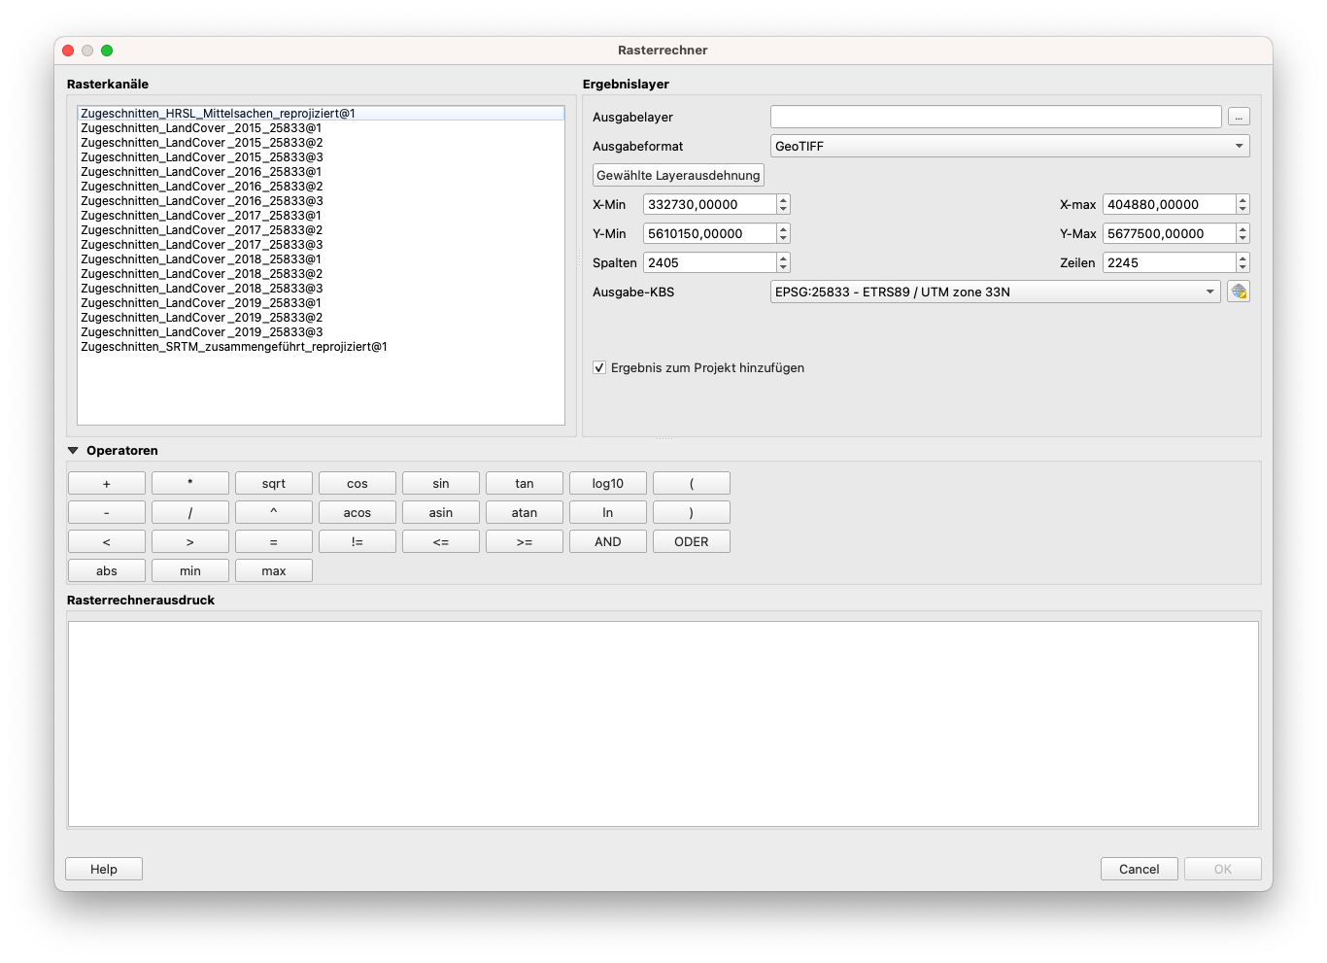
Task: Insert the not-equal operator
Action: [357, 541]
